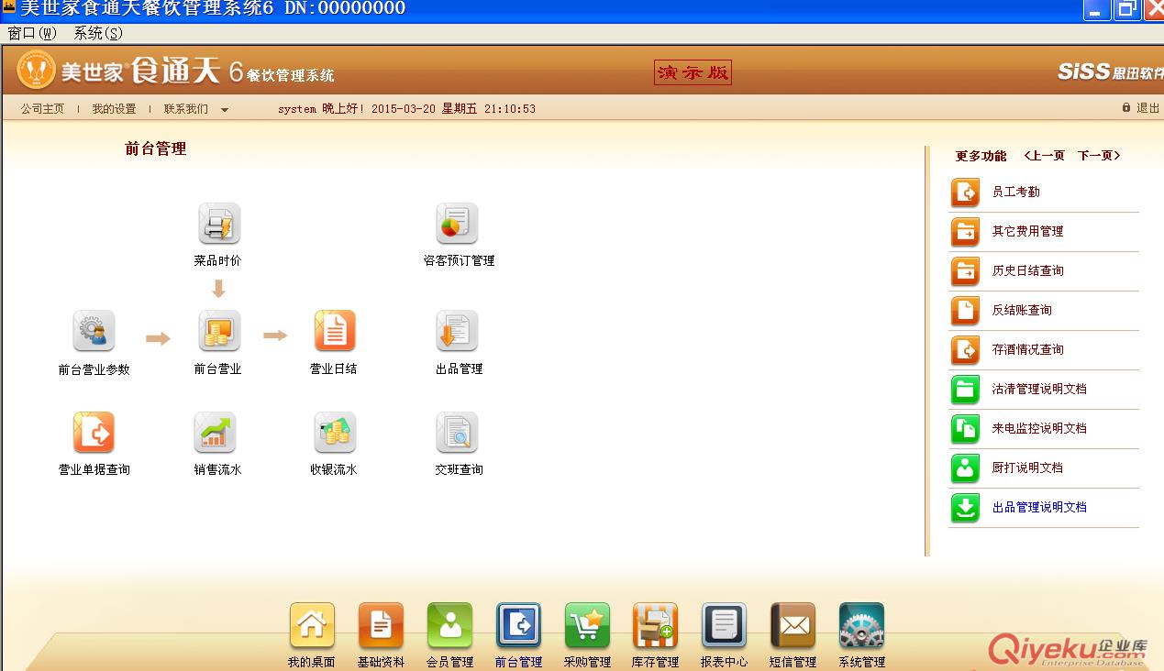Click the 厨打说明文档 green person icon
Viewport: 1164px width, 671px height.
pos(965,468)
